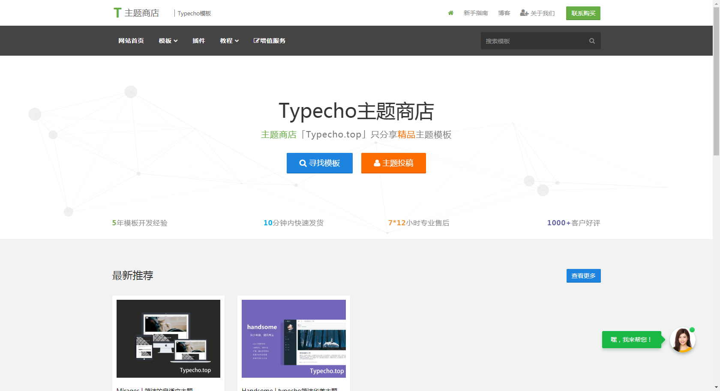Click the pencil icon on 增值服务 menu
Image resolution: width=720 pixels, height=391 pixels.
click(256, 41)
